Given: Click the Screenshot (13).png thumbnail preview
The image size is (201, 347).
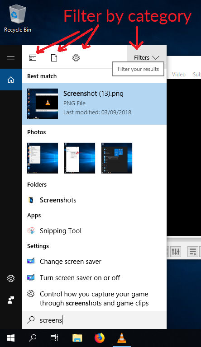Looking at the screenshot, I should pyautogui.click(x=43, y=104).
